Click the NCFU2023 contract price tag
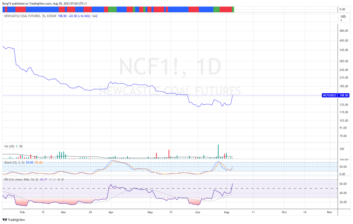Screen dimensions: 353x224 point(329,95)
